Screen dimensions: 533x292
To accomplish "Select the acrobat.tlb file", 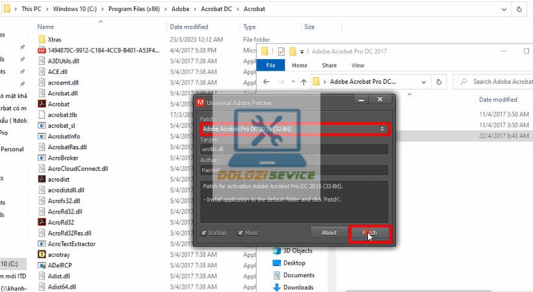I will tap(57, 115).
